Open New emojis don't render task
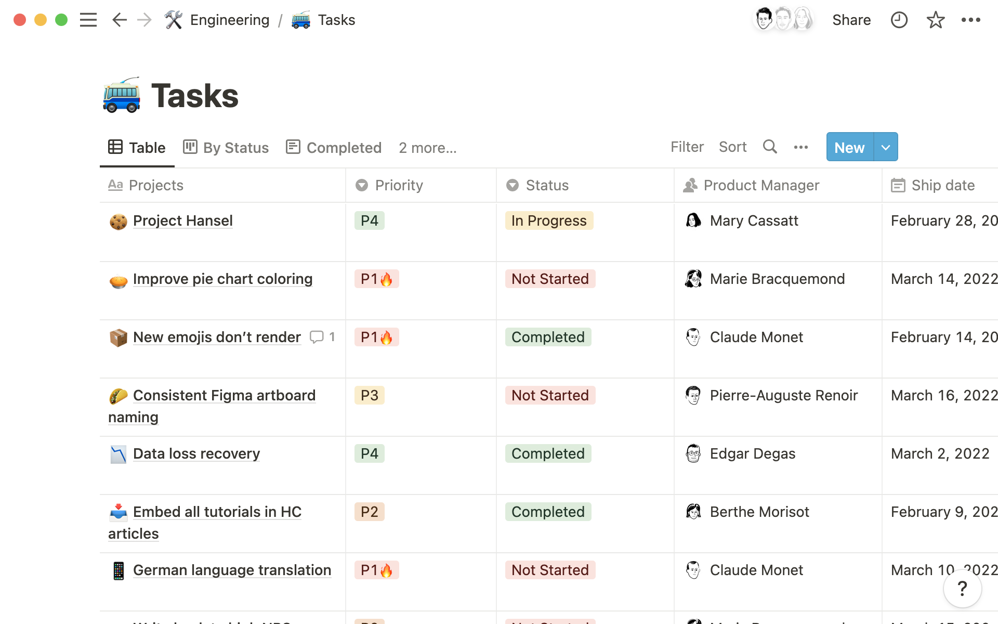Image resolution: width=998 pixels, height=624 pixels. point(216,337)
